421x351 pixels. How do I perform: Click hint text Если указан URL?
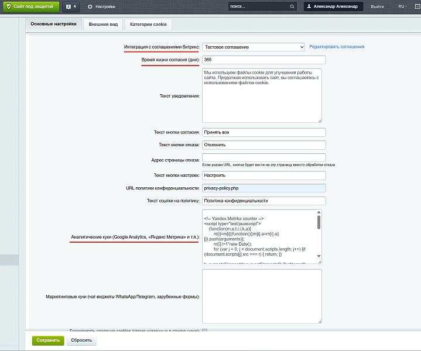click(269, 165)
